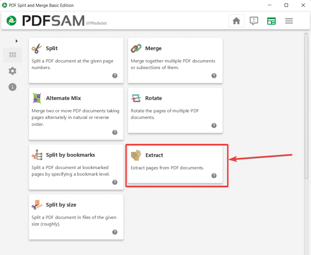Open help for Split by size
This screenshot has height=255, width=311.
click(115, 232)
